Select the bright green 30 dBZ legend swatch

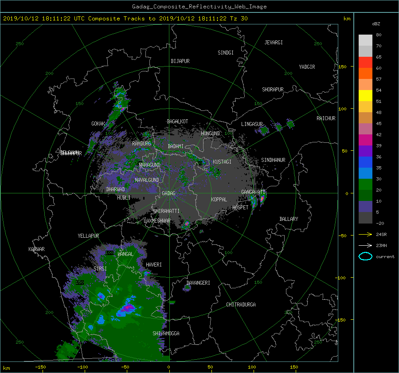click(x=365, y=185)
